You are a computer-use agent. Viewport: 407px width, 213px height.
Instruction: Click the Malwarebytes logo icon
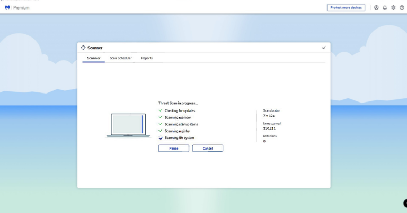7,8
